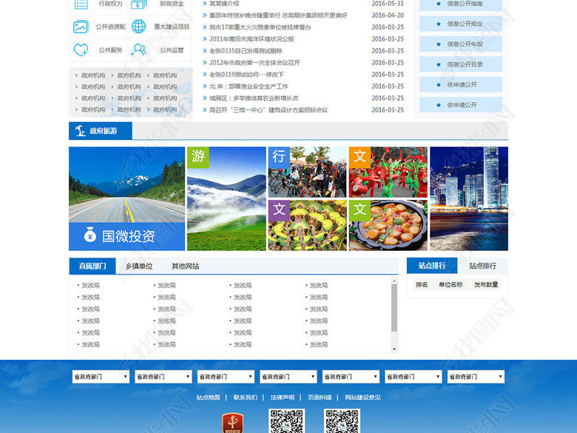The height and width of the screenshot is (433, 577).
Task: Click the 公共服务 label
Action: [110, 50]
